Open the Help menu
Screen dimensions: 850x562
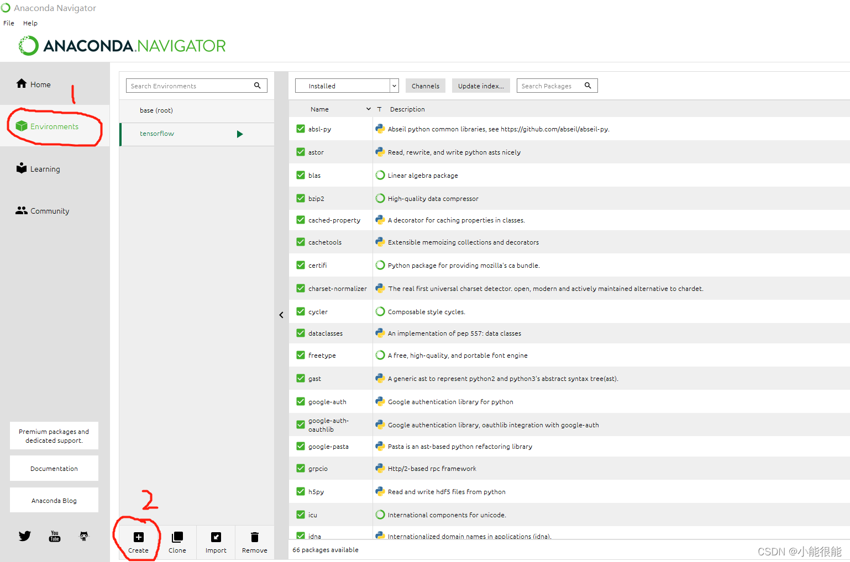30,23
